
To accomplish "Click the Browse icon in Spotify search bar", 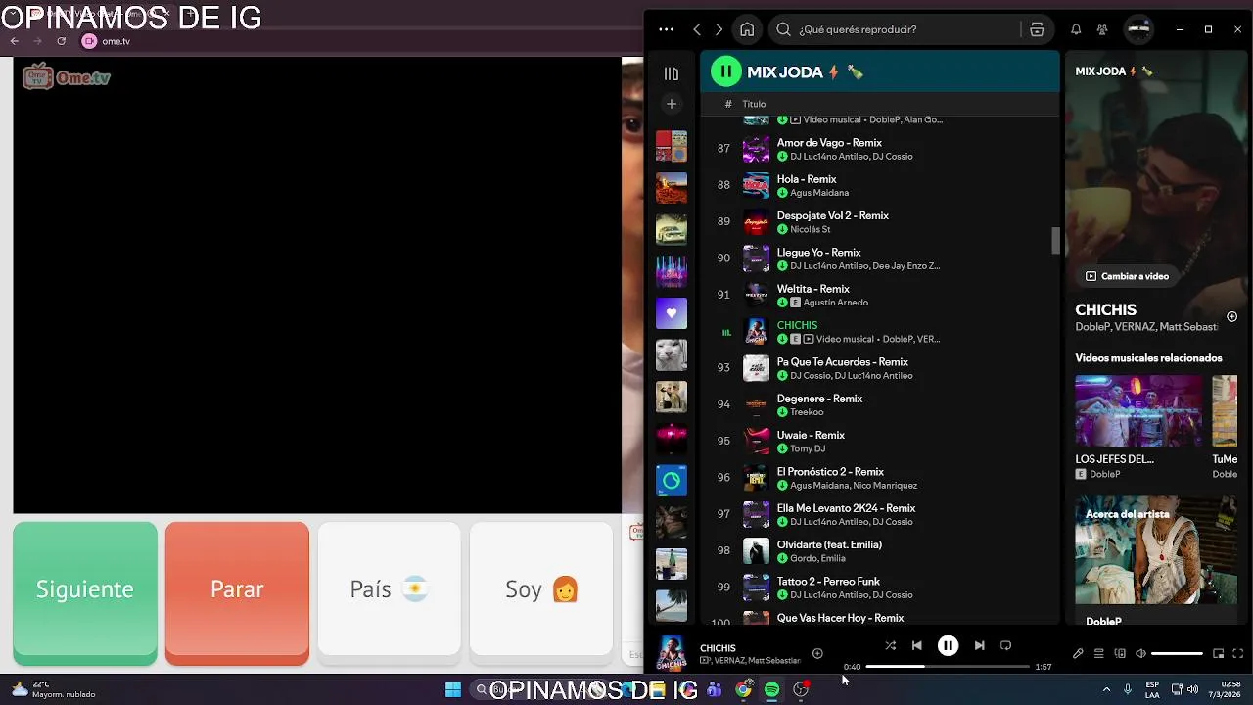I will coord(1037,29).
